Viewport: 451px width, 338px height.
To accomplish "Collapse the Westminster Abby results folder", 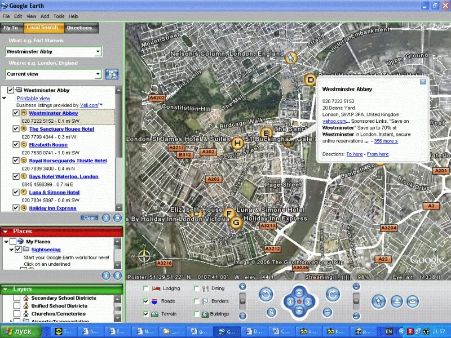I will [x=4, y=98].
